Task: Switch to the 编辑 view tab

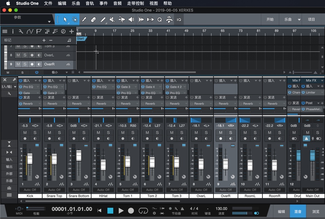Action: click(282, 211)
